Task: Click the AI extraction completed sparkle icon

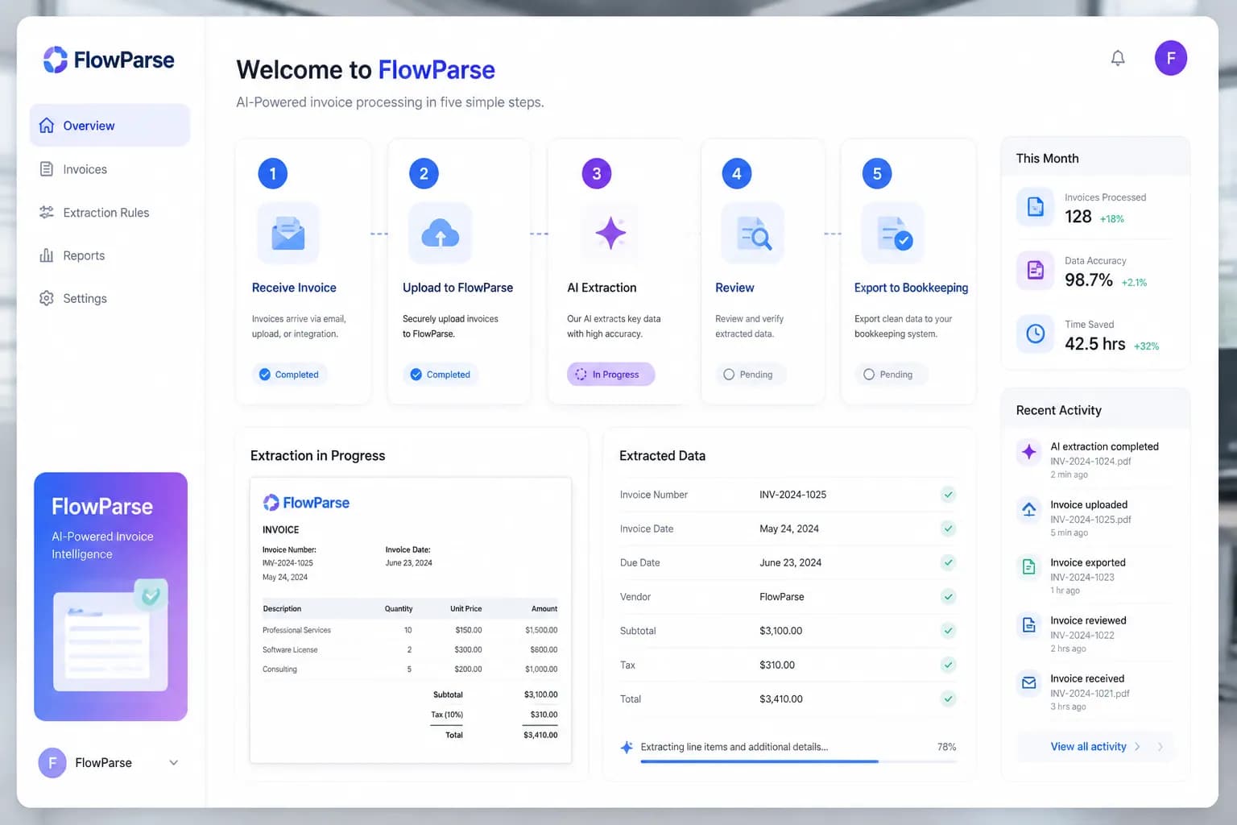Action: [x=1028, y=452]
